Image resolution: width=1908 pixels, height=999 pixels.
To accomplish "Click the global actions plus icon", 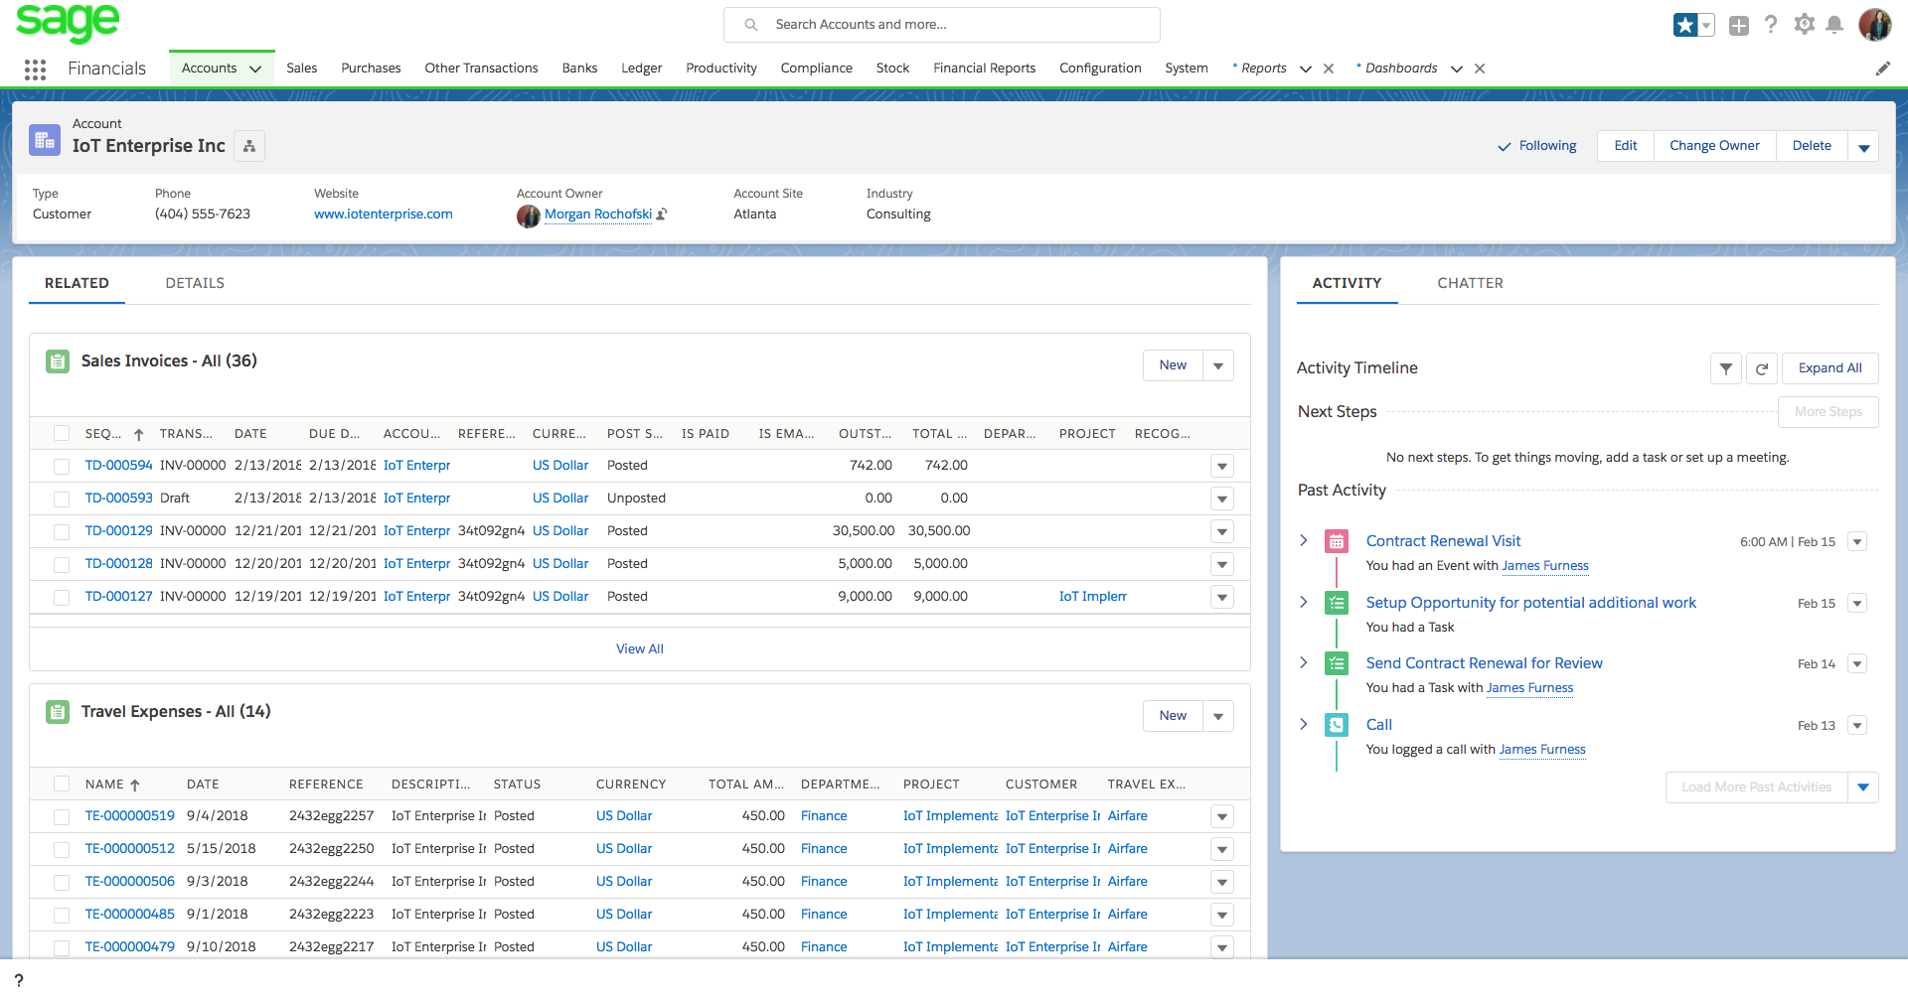I will (1738, 26).
